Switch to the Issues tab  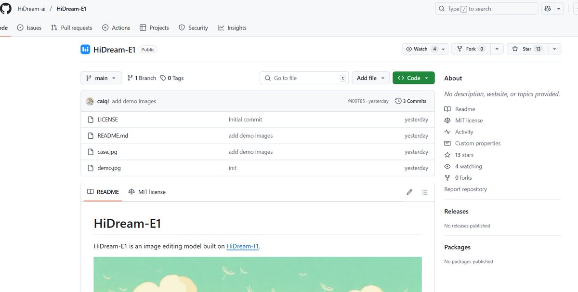pos(29,28)
